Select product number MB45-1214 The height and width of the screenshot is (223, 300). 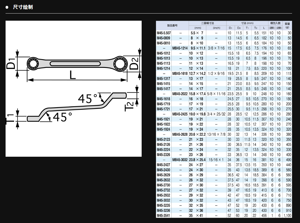(180, 48)
